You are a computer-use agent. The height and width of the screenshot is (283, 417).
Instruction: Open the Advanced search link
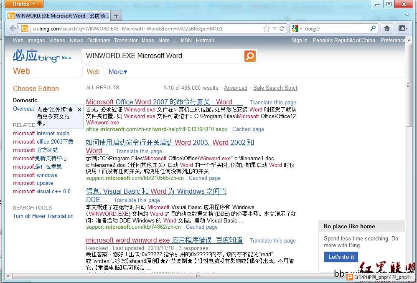coord(235,88)
